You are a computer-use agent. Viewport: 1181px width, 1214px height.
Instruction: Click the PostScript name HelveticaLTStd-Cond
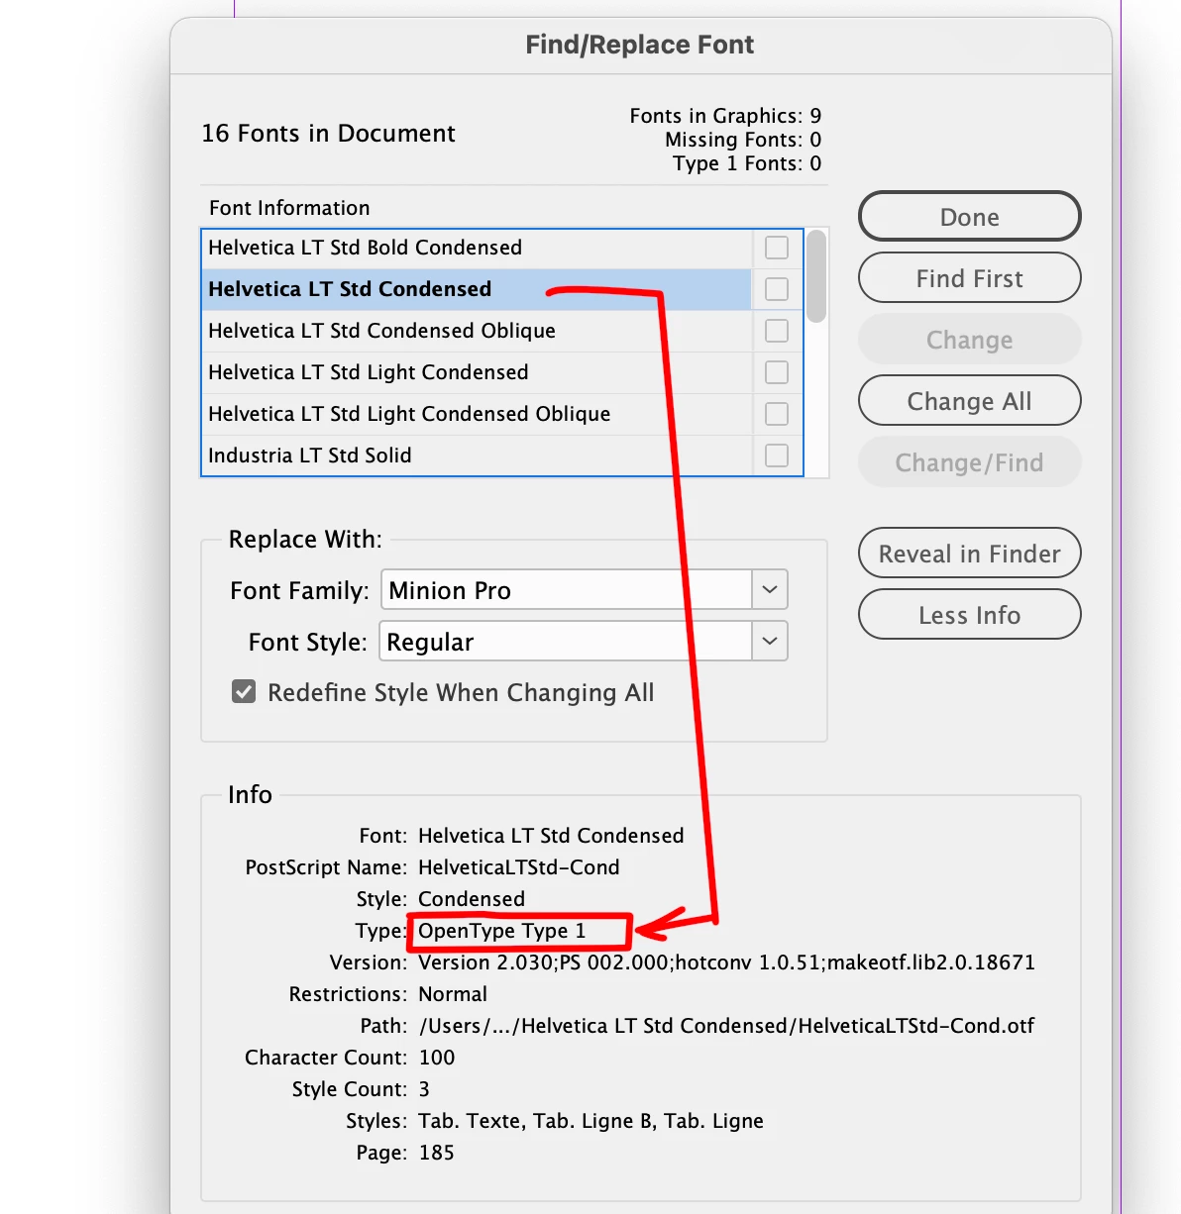pos(518,867)
